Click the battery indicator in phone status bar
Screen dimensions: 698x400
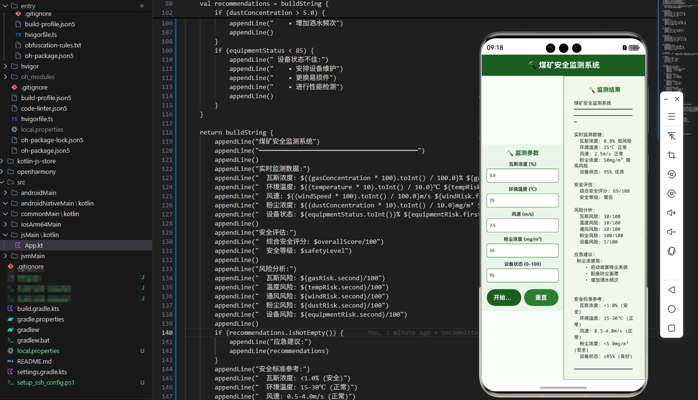pos(634,48)
